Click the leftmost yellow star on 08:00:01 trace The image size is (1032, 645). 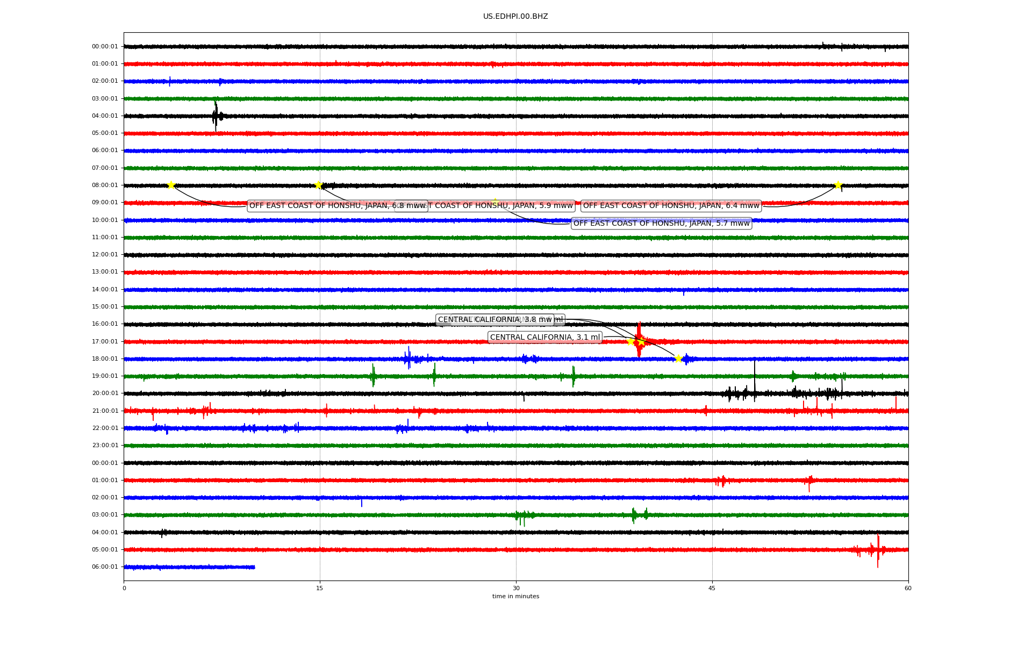click(x=171, y=185)
